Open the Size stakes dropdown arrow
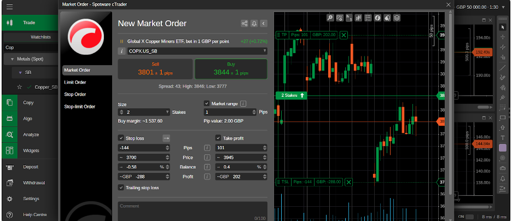The width and height of the screenshot is (512, 221). (167, 112)
